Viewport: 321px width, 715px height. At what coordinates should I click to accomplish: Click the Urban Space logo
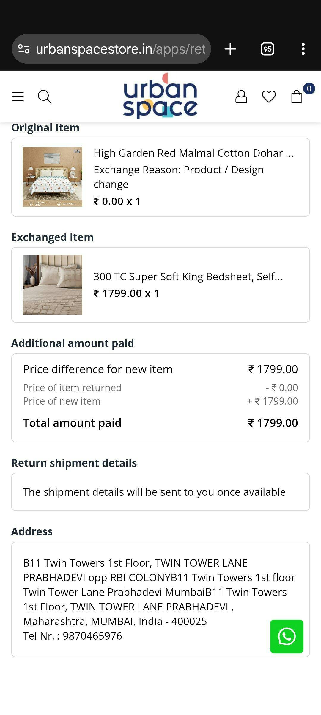click(x=160, y=96)
